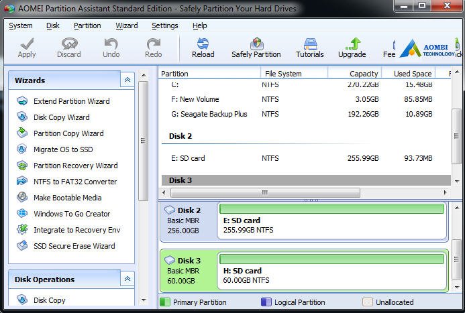Click the Undo arrow icon

coord(111,44)
